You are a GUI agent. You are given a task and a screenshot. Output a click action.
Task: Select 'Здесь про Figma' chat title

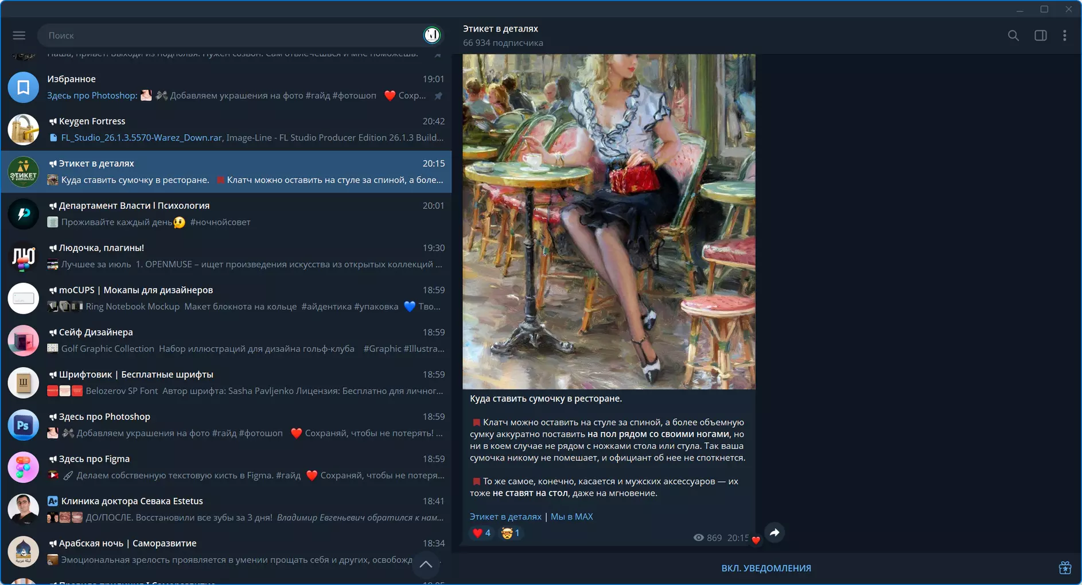tap(94, 459)
